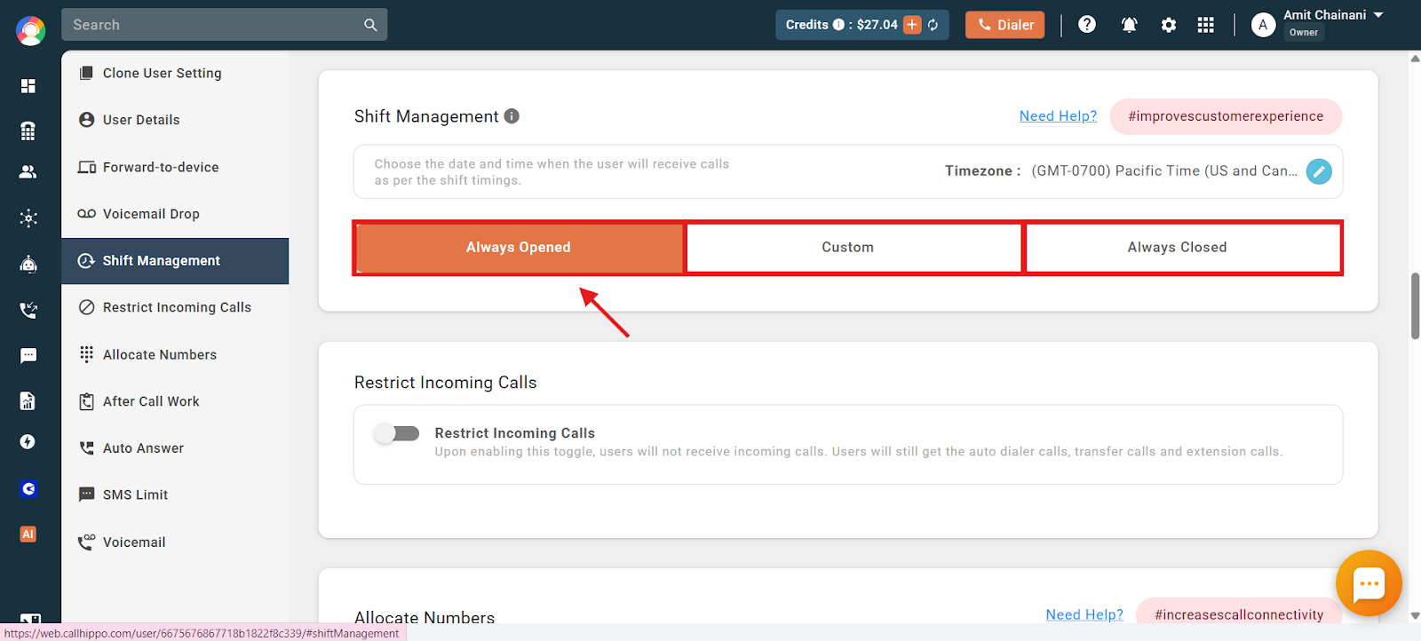Viewport: 1421px width, 641px height.
Task: Go to User Details section
Action: click(x=175, y=120)
